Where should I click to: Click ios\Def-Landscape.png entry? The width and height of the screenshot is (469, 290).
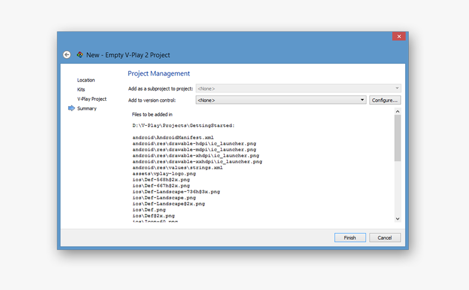(x=164, y=198)
